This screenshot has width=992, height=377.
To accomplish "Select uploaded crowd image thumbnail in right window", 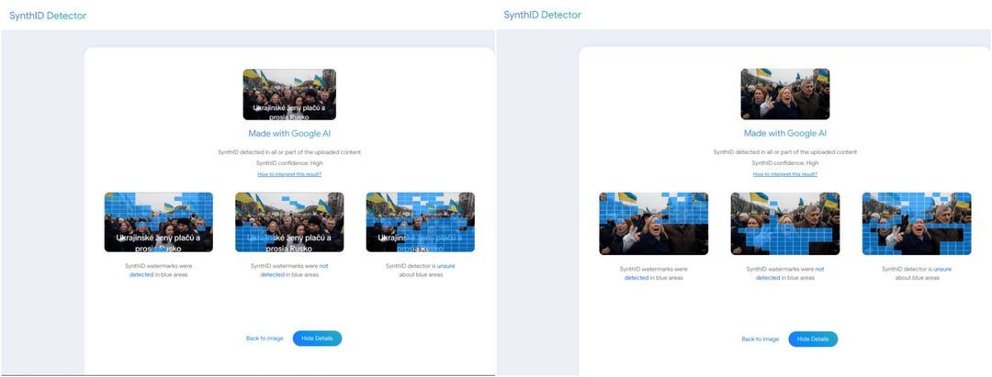I will pos(785,94).
